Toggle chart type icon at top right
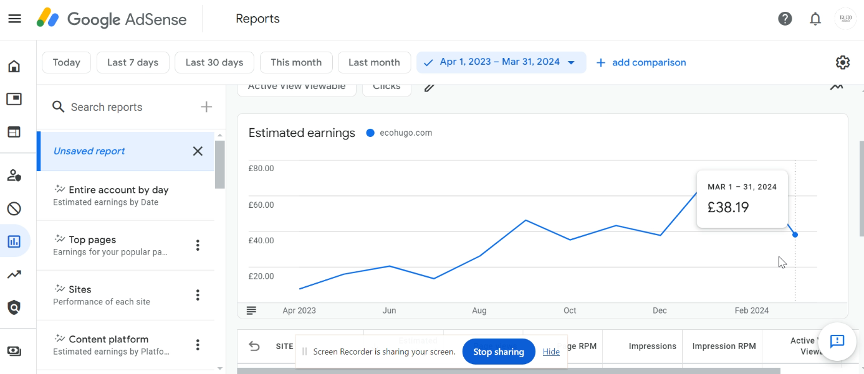This screenshot has height=374, width=864. pyautogui.click(x=837, y=87)
